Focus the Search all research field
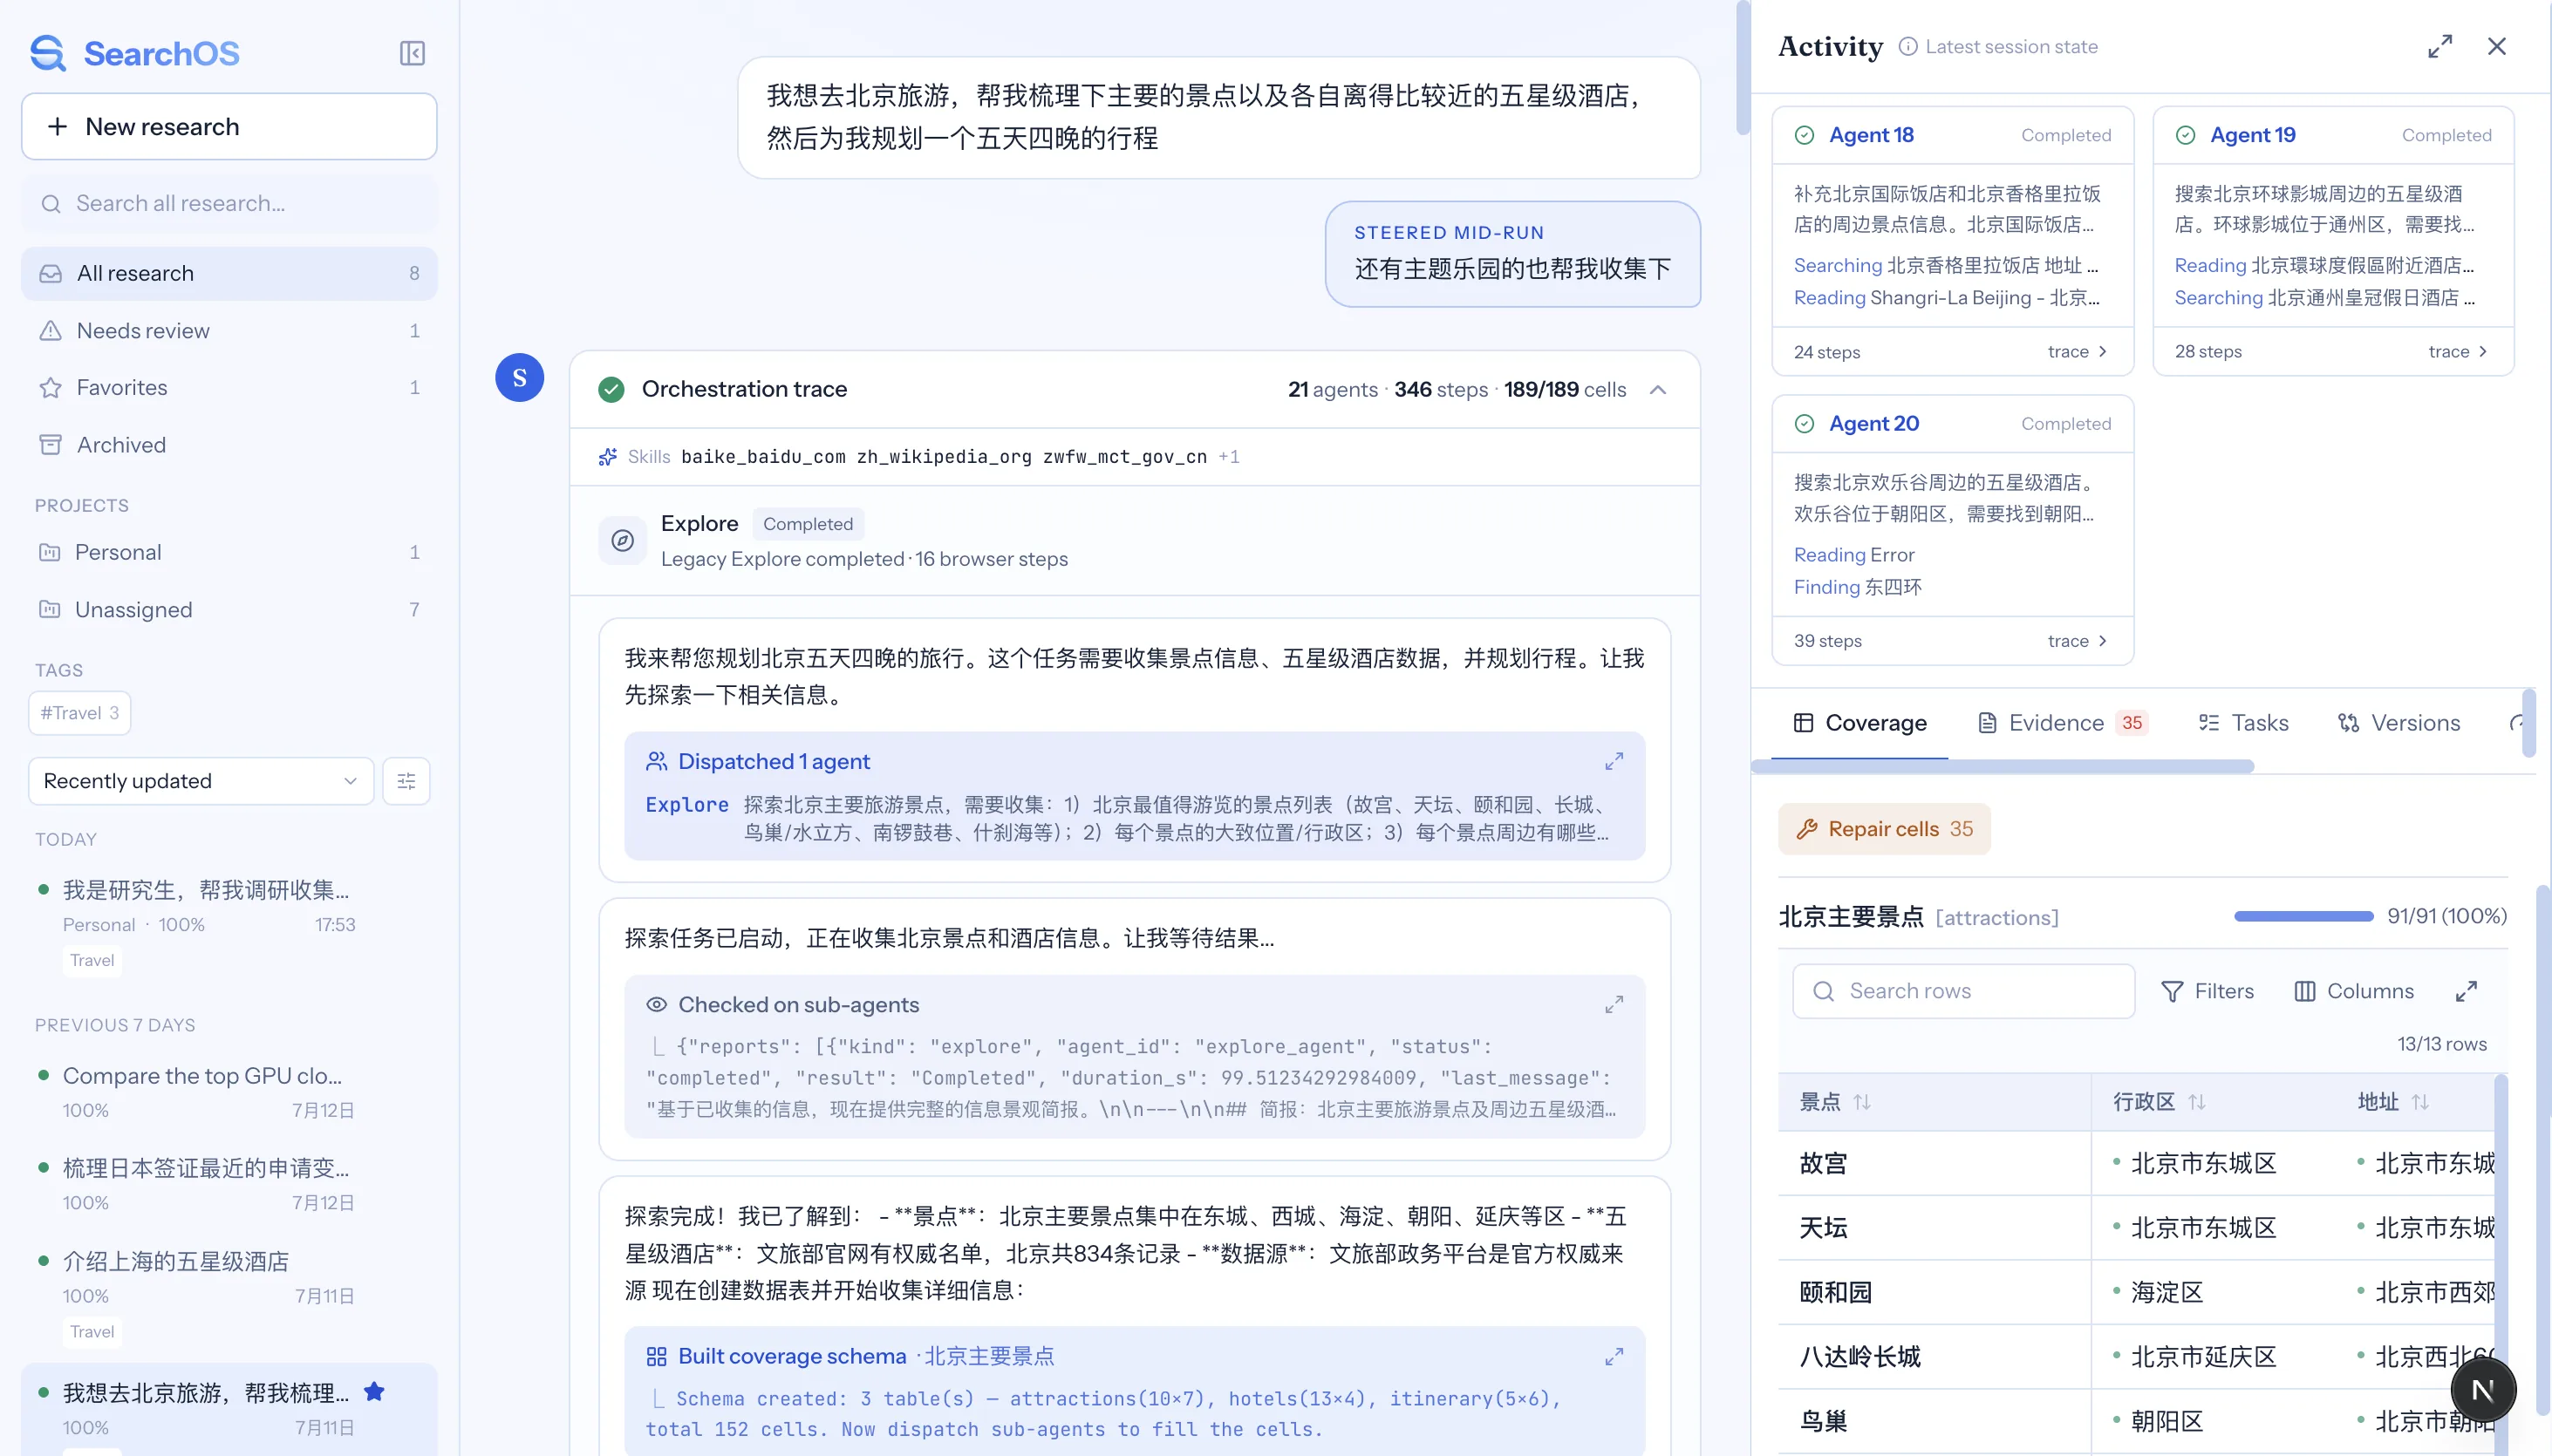This screenshot has height=1456, width=2552. click(x=229, y=204)
